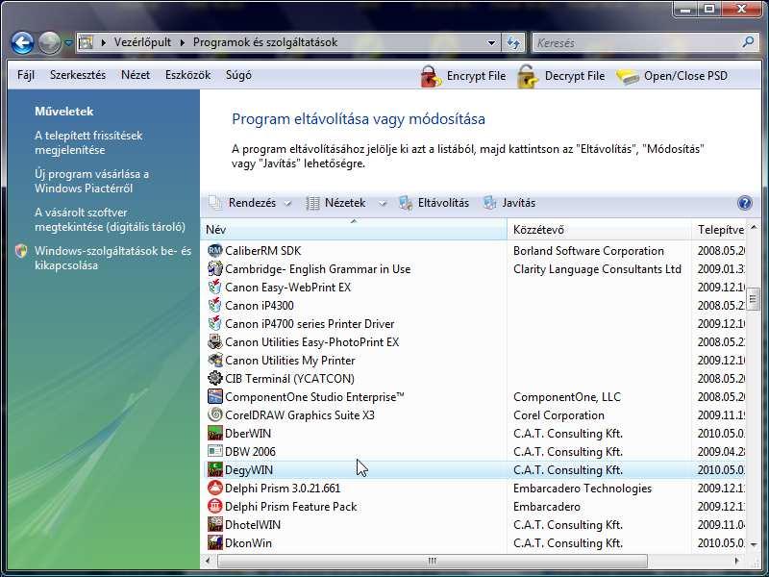Click the Delphi Prism 3.0.21.661 icon

[214, 489]
